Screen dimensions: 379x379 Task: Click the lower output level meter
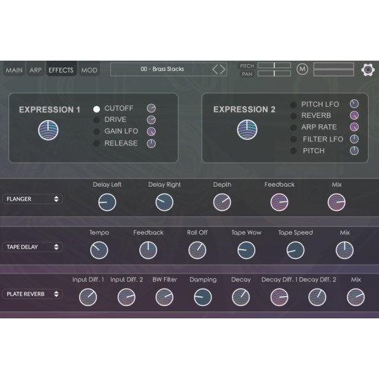334,73
